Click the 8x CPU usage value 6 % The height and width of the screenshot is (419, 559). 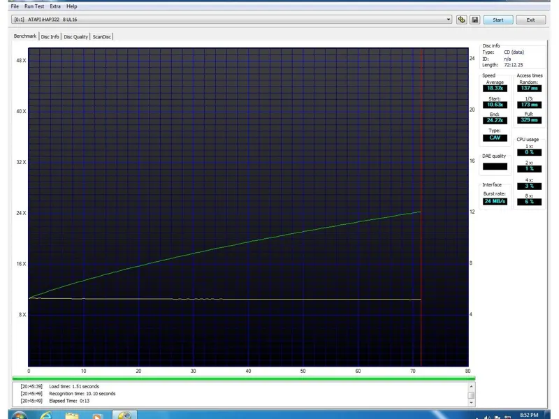529,202
